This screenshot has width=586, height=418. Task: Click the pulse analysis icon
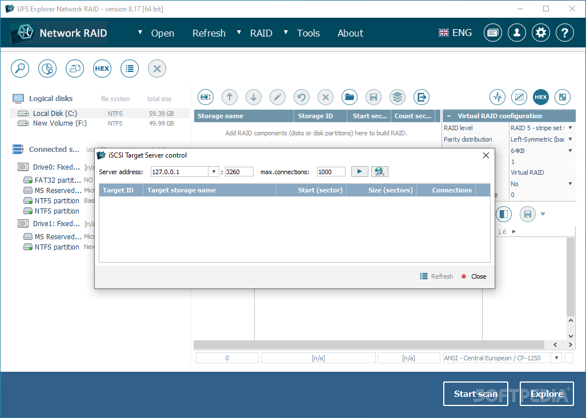497,97
